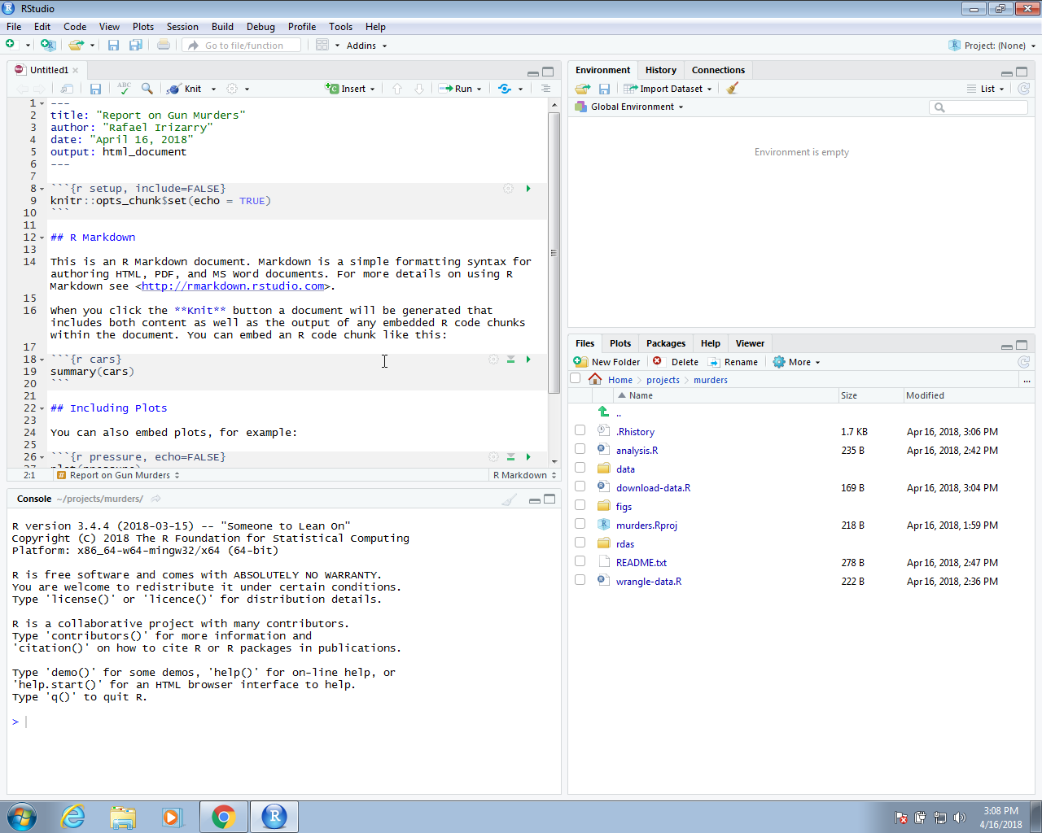Click the Environment search field
Viewport: 1042px width, 833px height.
point(979,107)
